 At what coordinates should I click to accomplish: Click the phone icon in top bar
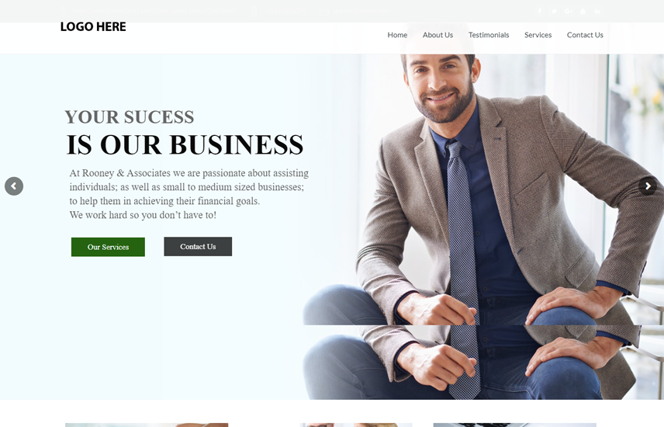click(254, 12)
